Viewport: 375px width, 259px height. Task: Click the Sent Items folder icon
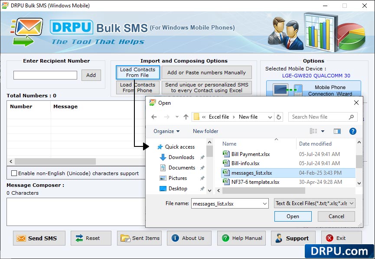click(x=125, y=238)
